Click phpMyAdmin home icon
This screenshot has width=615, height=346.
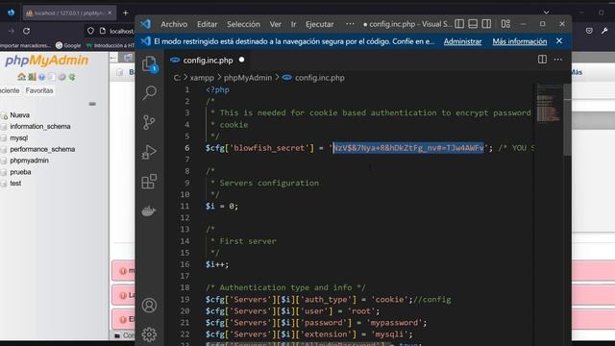pos(21,77)
